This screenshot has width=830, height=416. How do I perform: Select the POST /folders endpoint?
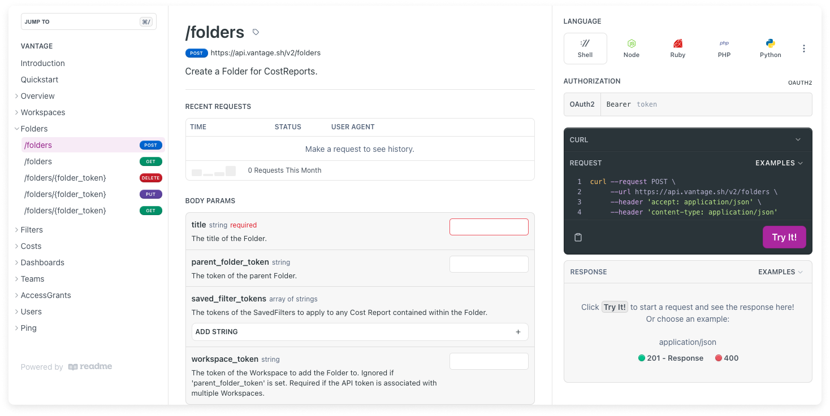click(x=93, y=145)
